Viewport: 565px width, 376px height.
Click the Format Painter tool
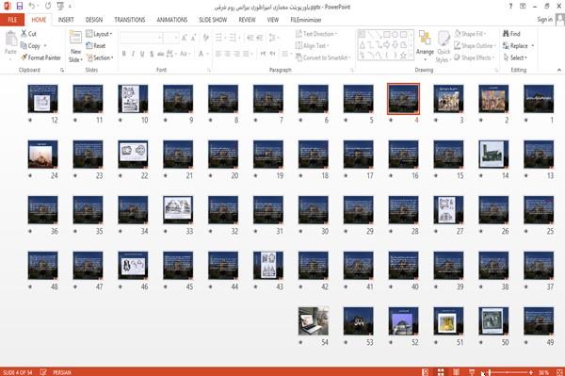coord(40,57)
